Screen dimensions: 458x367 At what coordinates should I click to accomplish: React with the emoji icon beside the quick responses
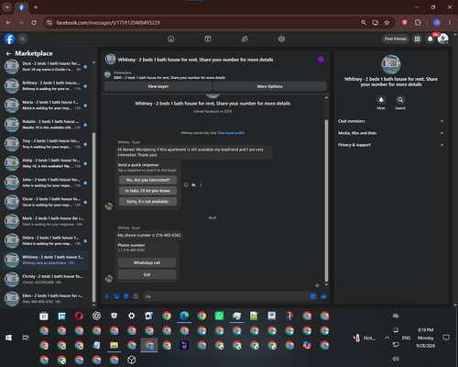click(x=186, y=184)
